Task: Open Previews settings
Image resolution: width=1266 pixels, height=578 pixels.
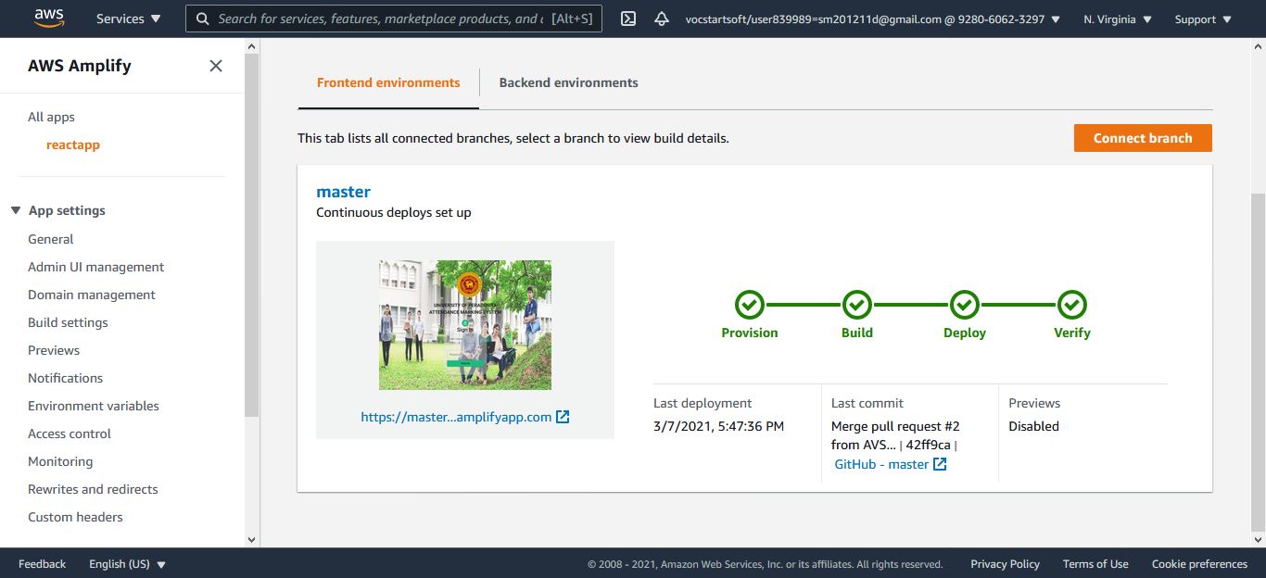Action: click(54, 350)
